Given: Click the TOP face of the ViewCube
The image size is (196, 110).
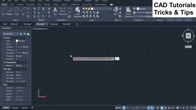Looking at the screenshot, I should 188,36.
